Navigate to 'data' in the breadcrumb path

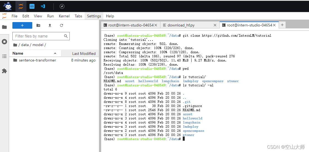tap(25, 45)
